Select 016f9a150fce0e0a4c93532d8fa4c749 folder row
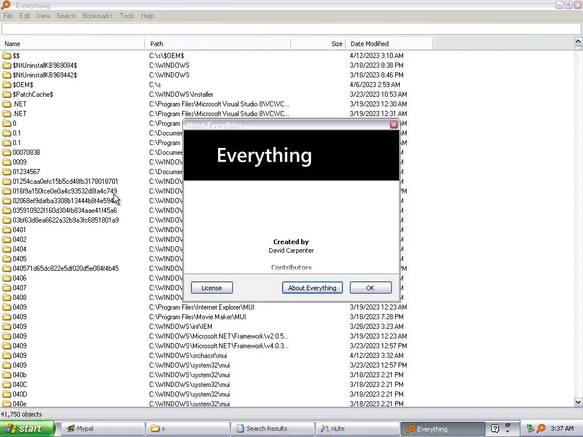This screenshot has width=583, height=437. tap(65, 191)
